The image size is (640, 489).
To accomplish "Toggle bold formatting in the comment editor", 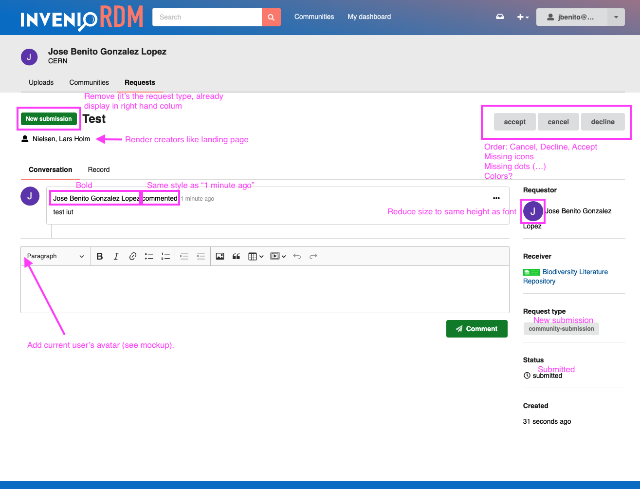I will (x=99, y=256).
